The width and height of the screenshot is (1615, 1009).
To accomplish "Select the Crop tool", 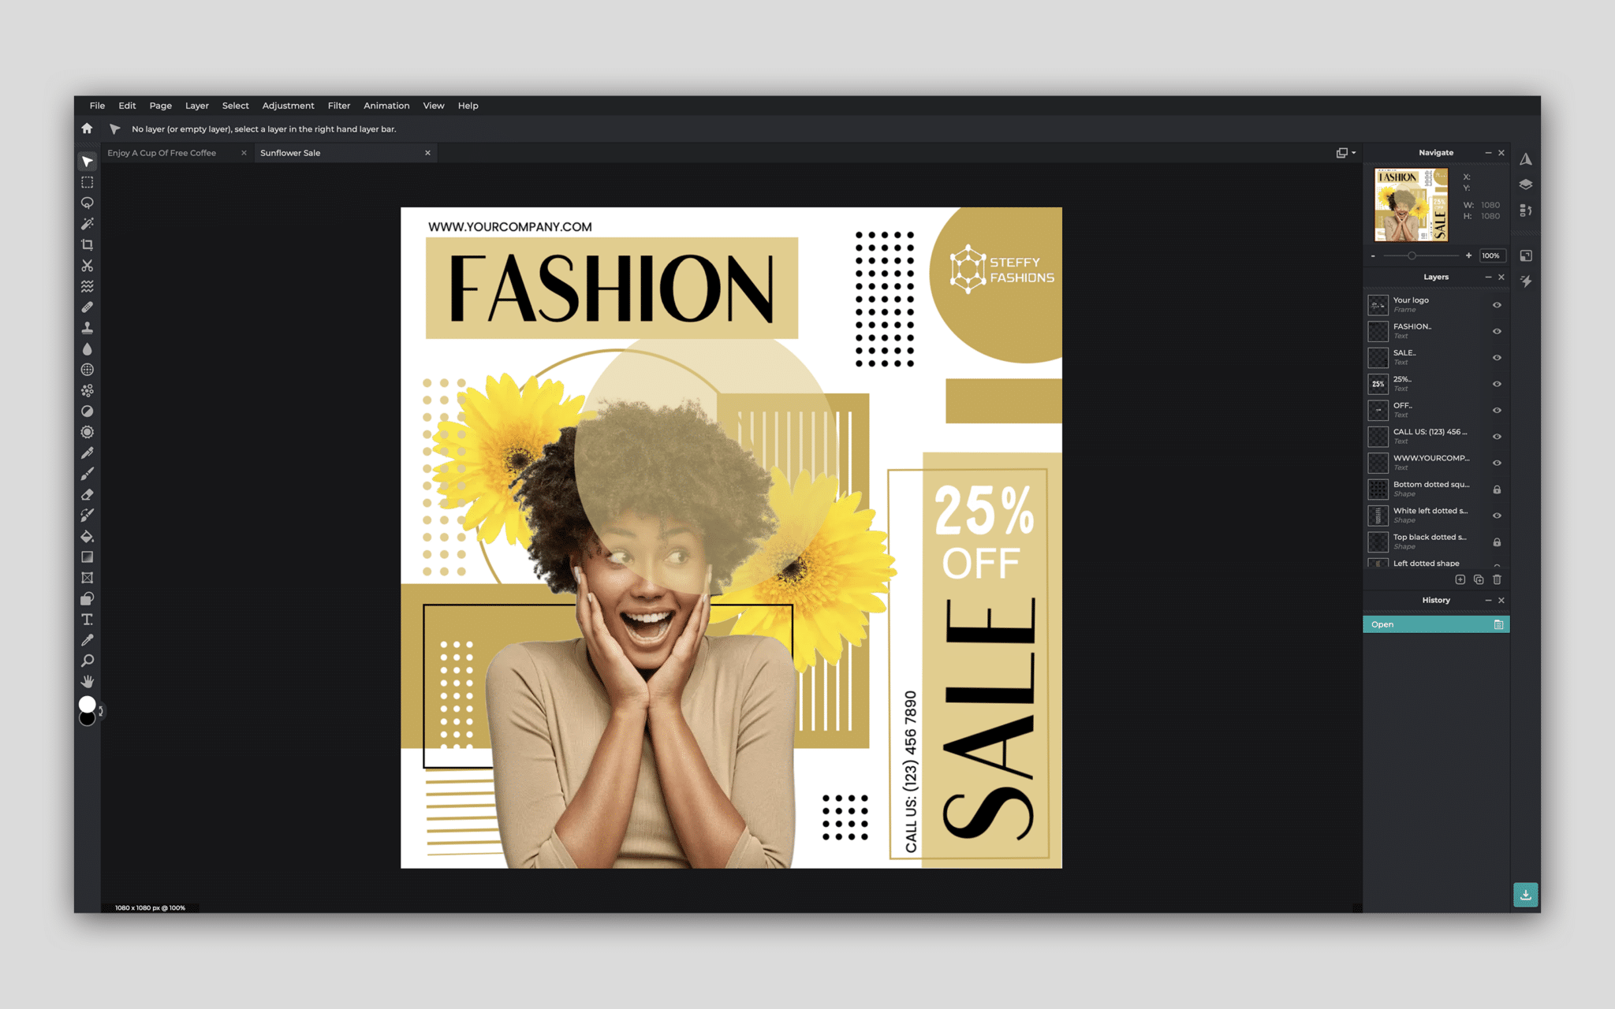I will coord(88,244).
